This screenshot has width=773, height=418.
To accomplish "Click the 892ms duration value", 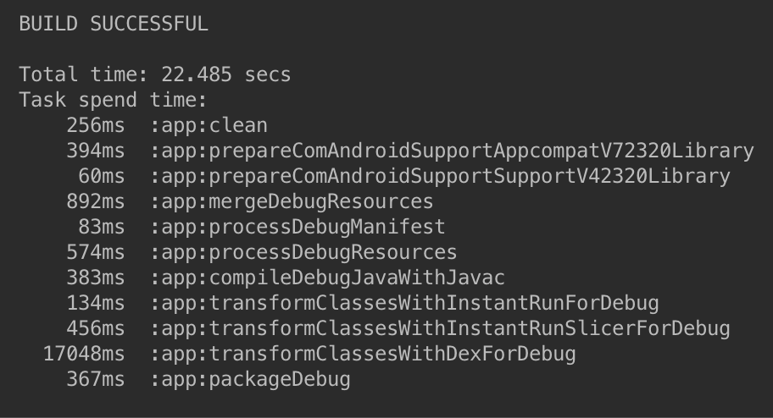I will tap(95, 201).
